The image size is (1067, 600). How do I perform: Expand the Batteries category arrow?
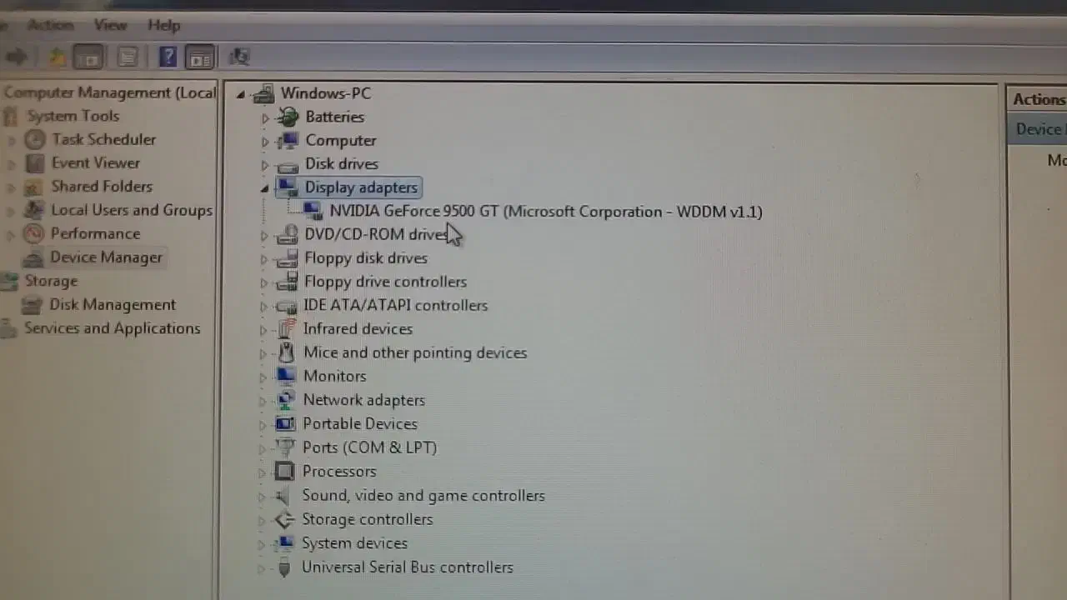pos(265,118)
